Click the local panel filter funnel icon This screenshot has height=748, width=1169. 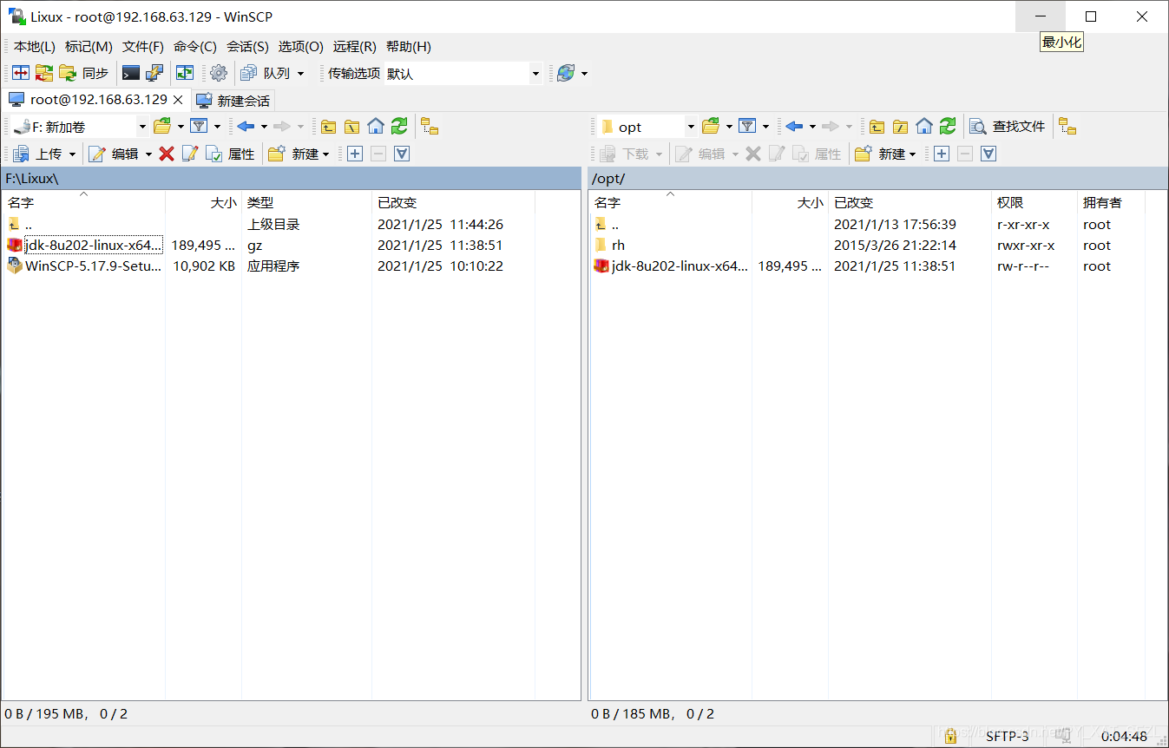[x=199, y=127]
